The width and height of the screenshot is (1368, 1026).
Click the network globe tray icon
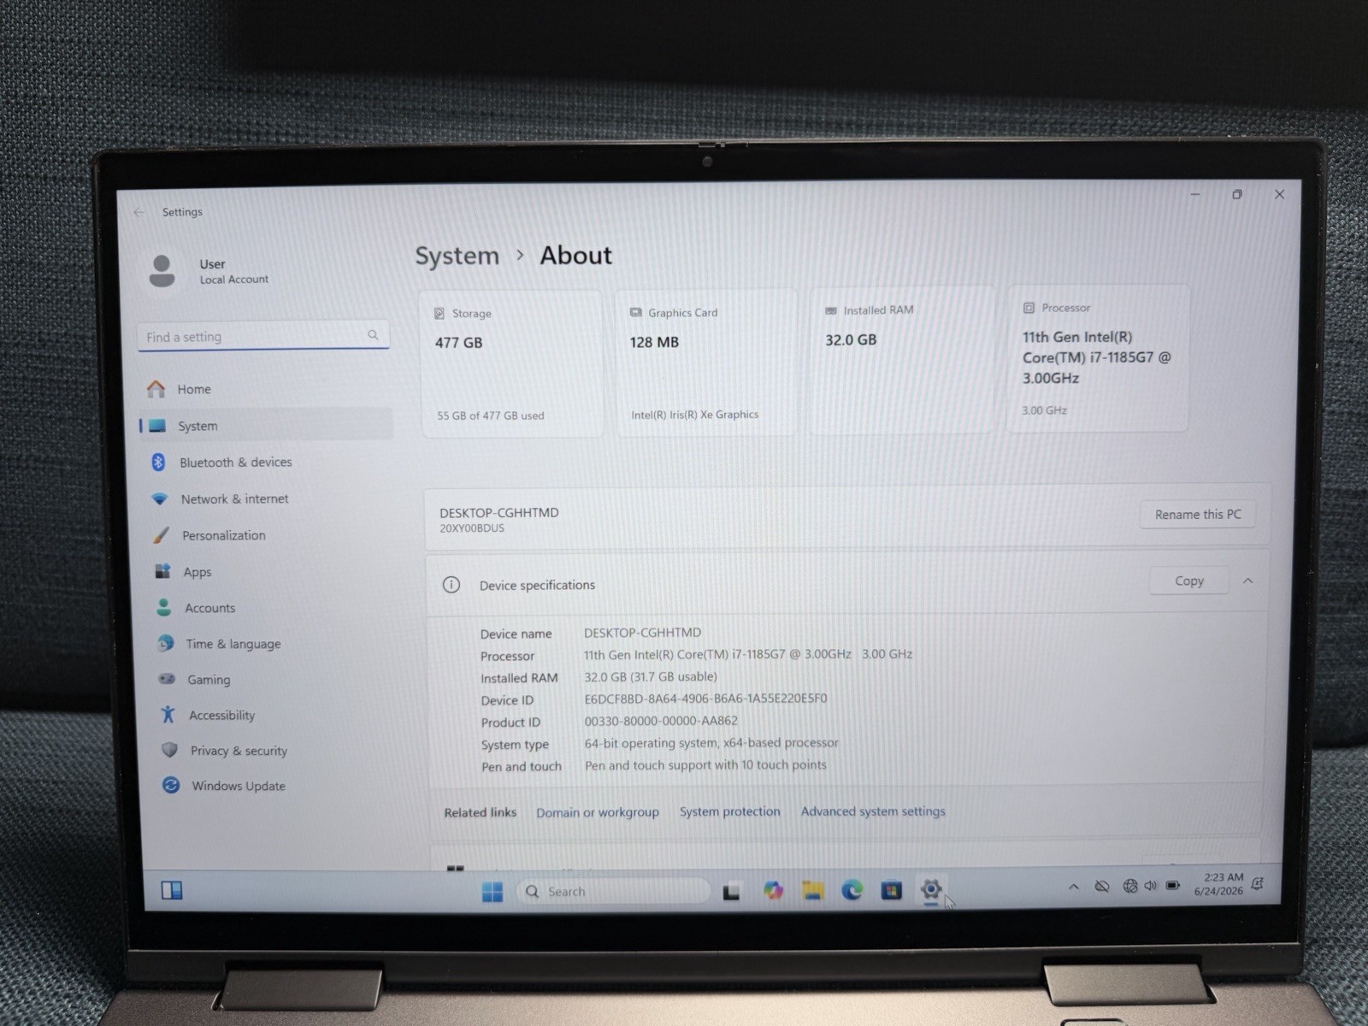click(1130, 887)
